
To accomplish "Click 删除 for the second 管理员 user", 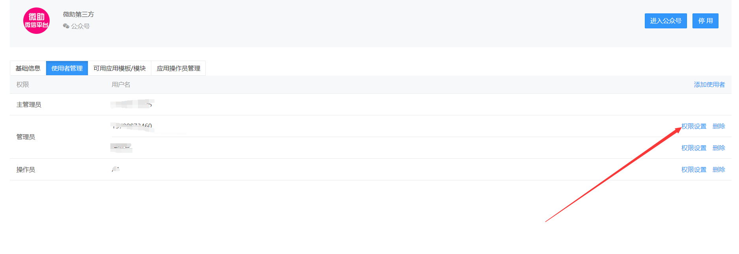I will coord(719,148).
